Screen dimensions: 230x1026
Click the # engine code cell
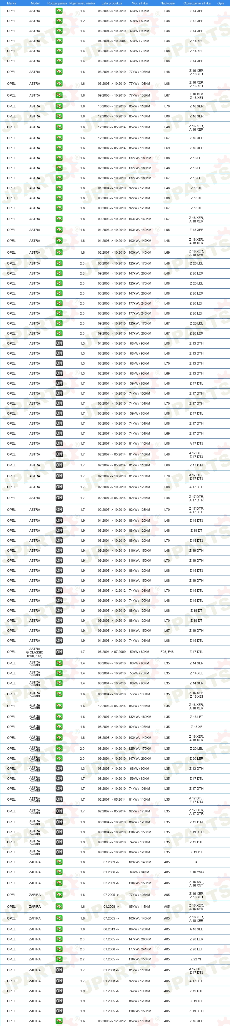click(196, 862)
